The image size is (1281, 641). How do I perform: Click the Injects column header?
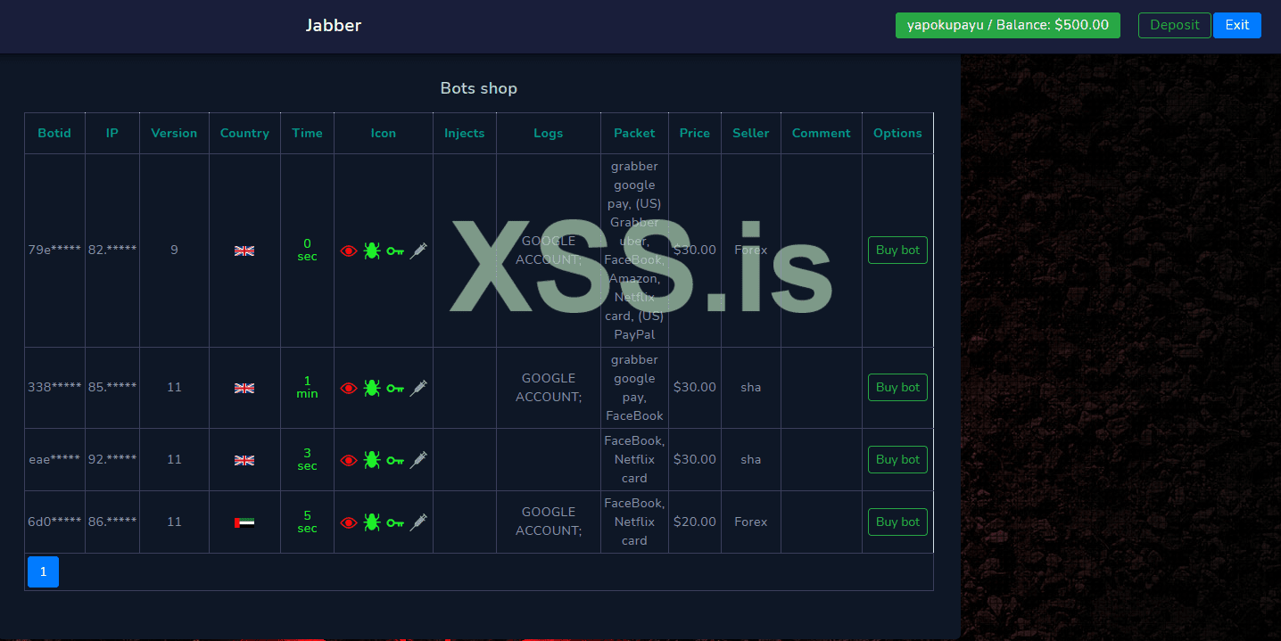465,133
